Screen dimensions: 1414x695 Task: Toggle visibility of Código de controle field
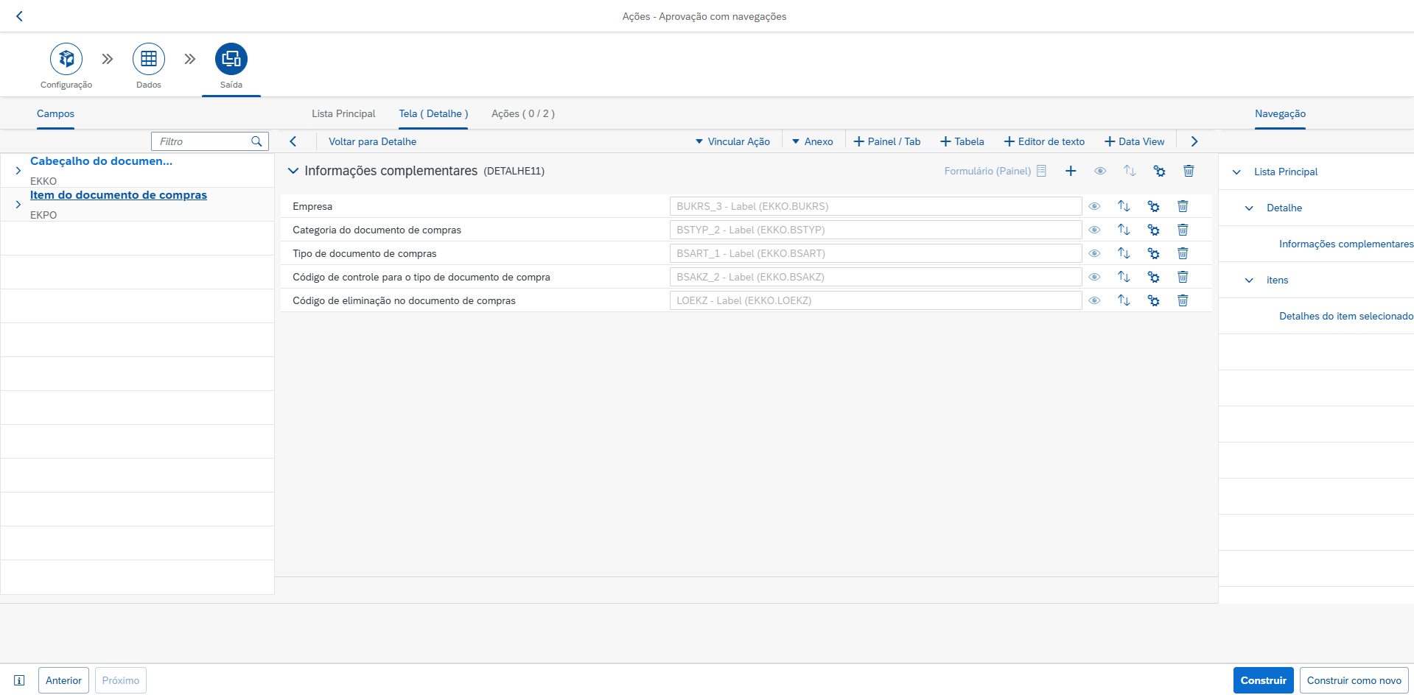coord(1094,277)
